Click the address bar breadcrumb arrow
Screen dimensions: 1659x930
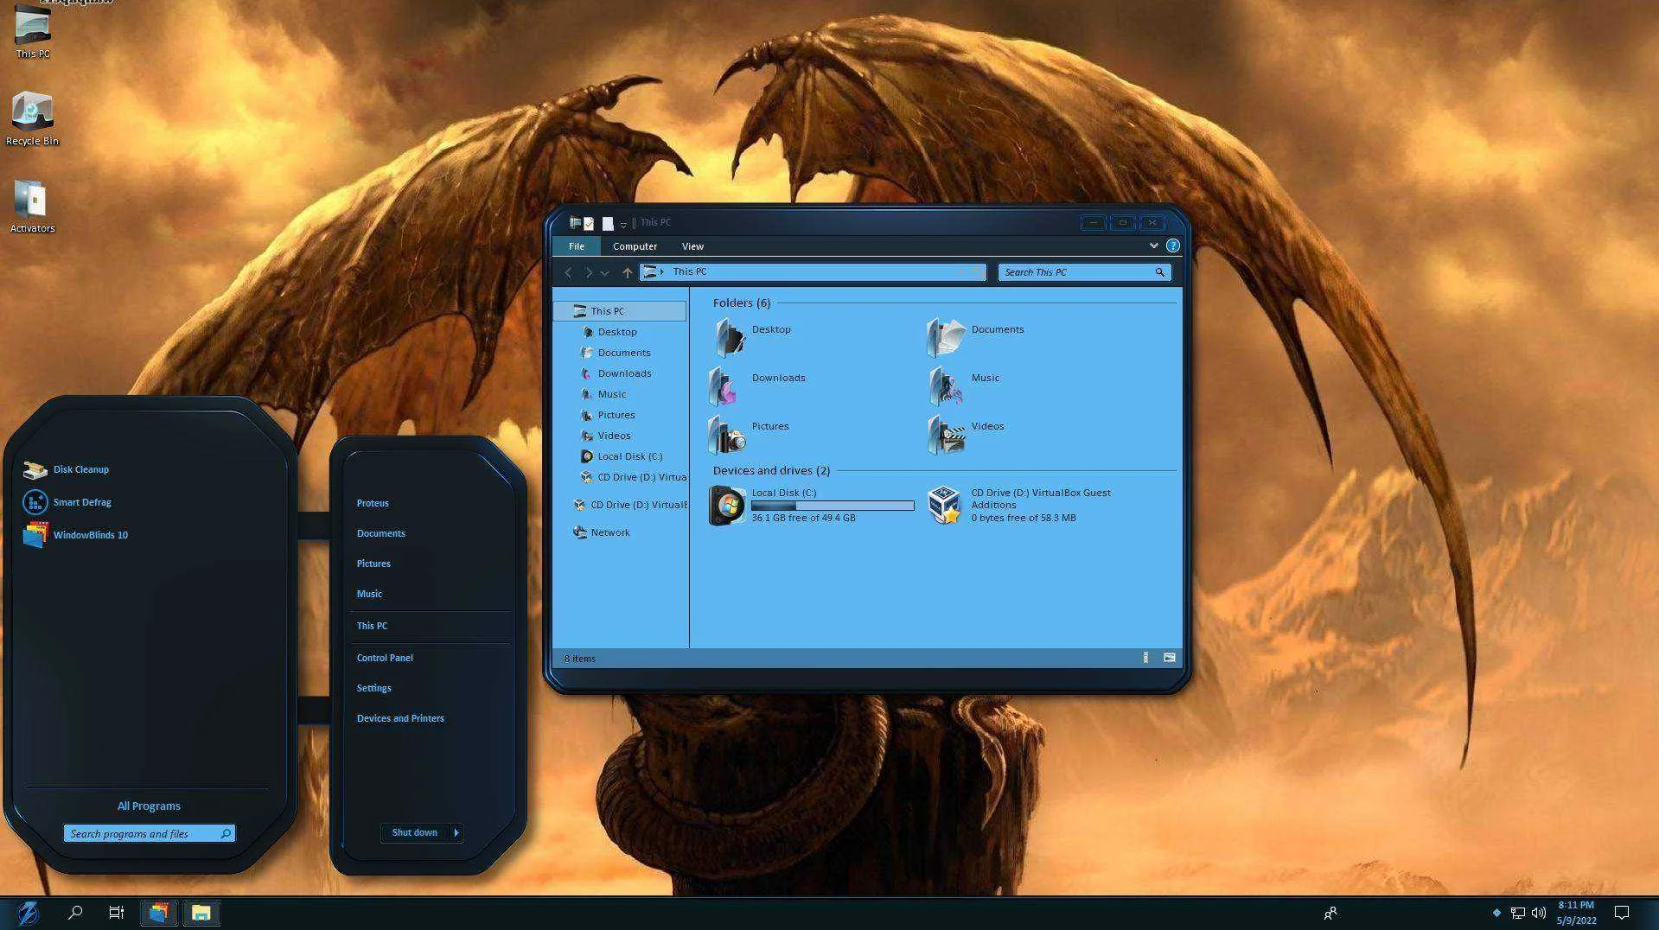point(662,271)
